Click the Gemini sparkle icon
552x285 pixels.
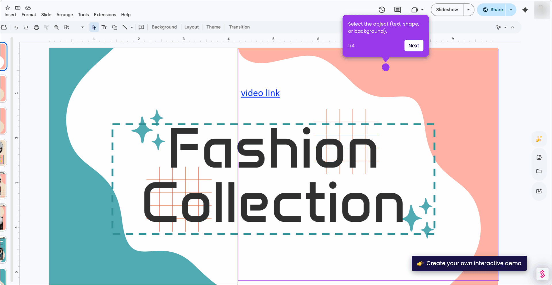click(525, 10)
